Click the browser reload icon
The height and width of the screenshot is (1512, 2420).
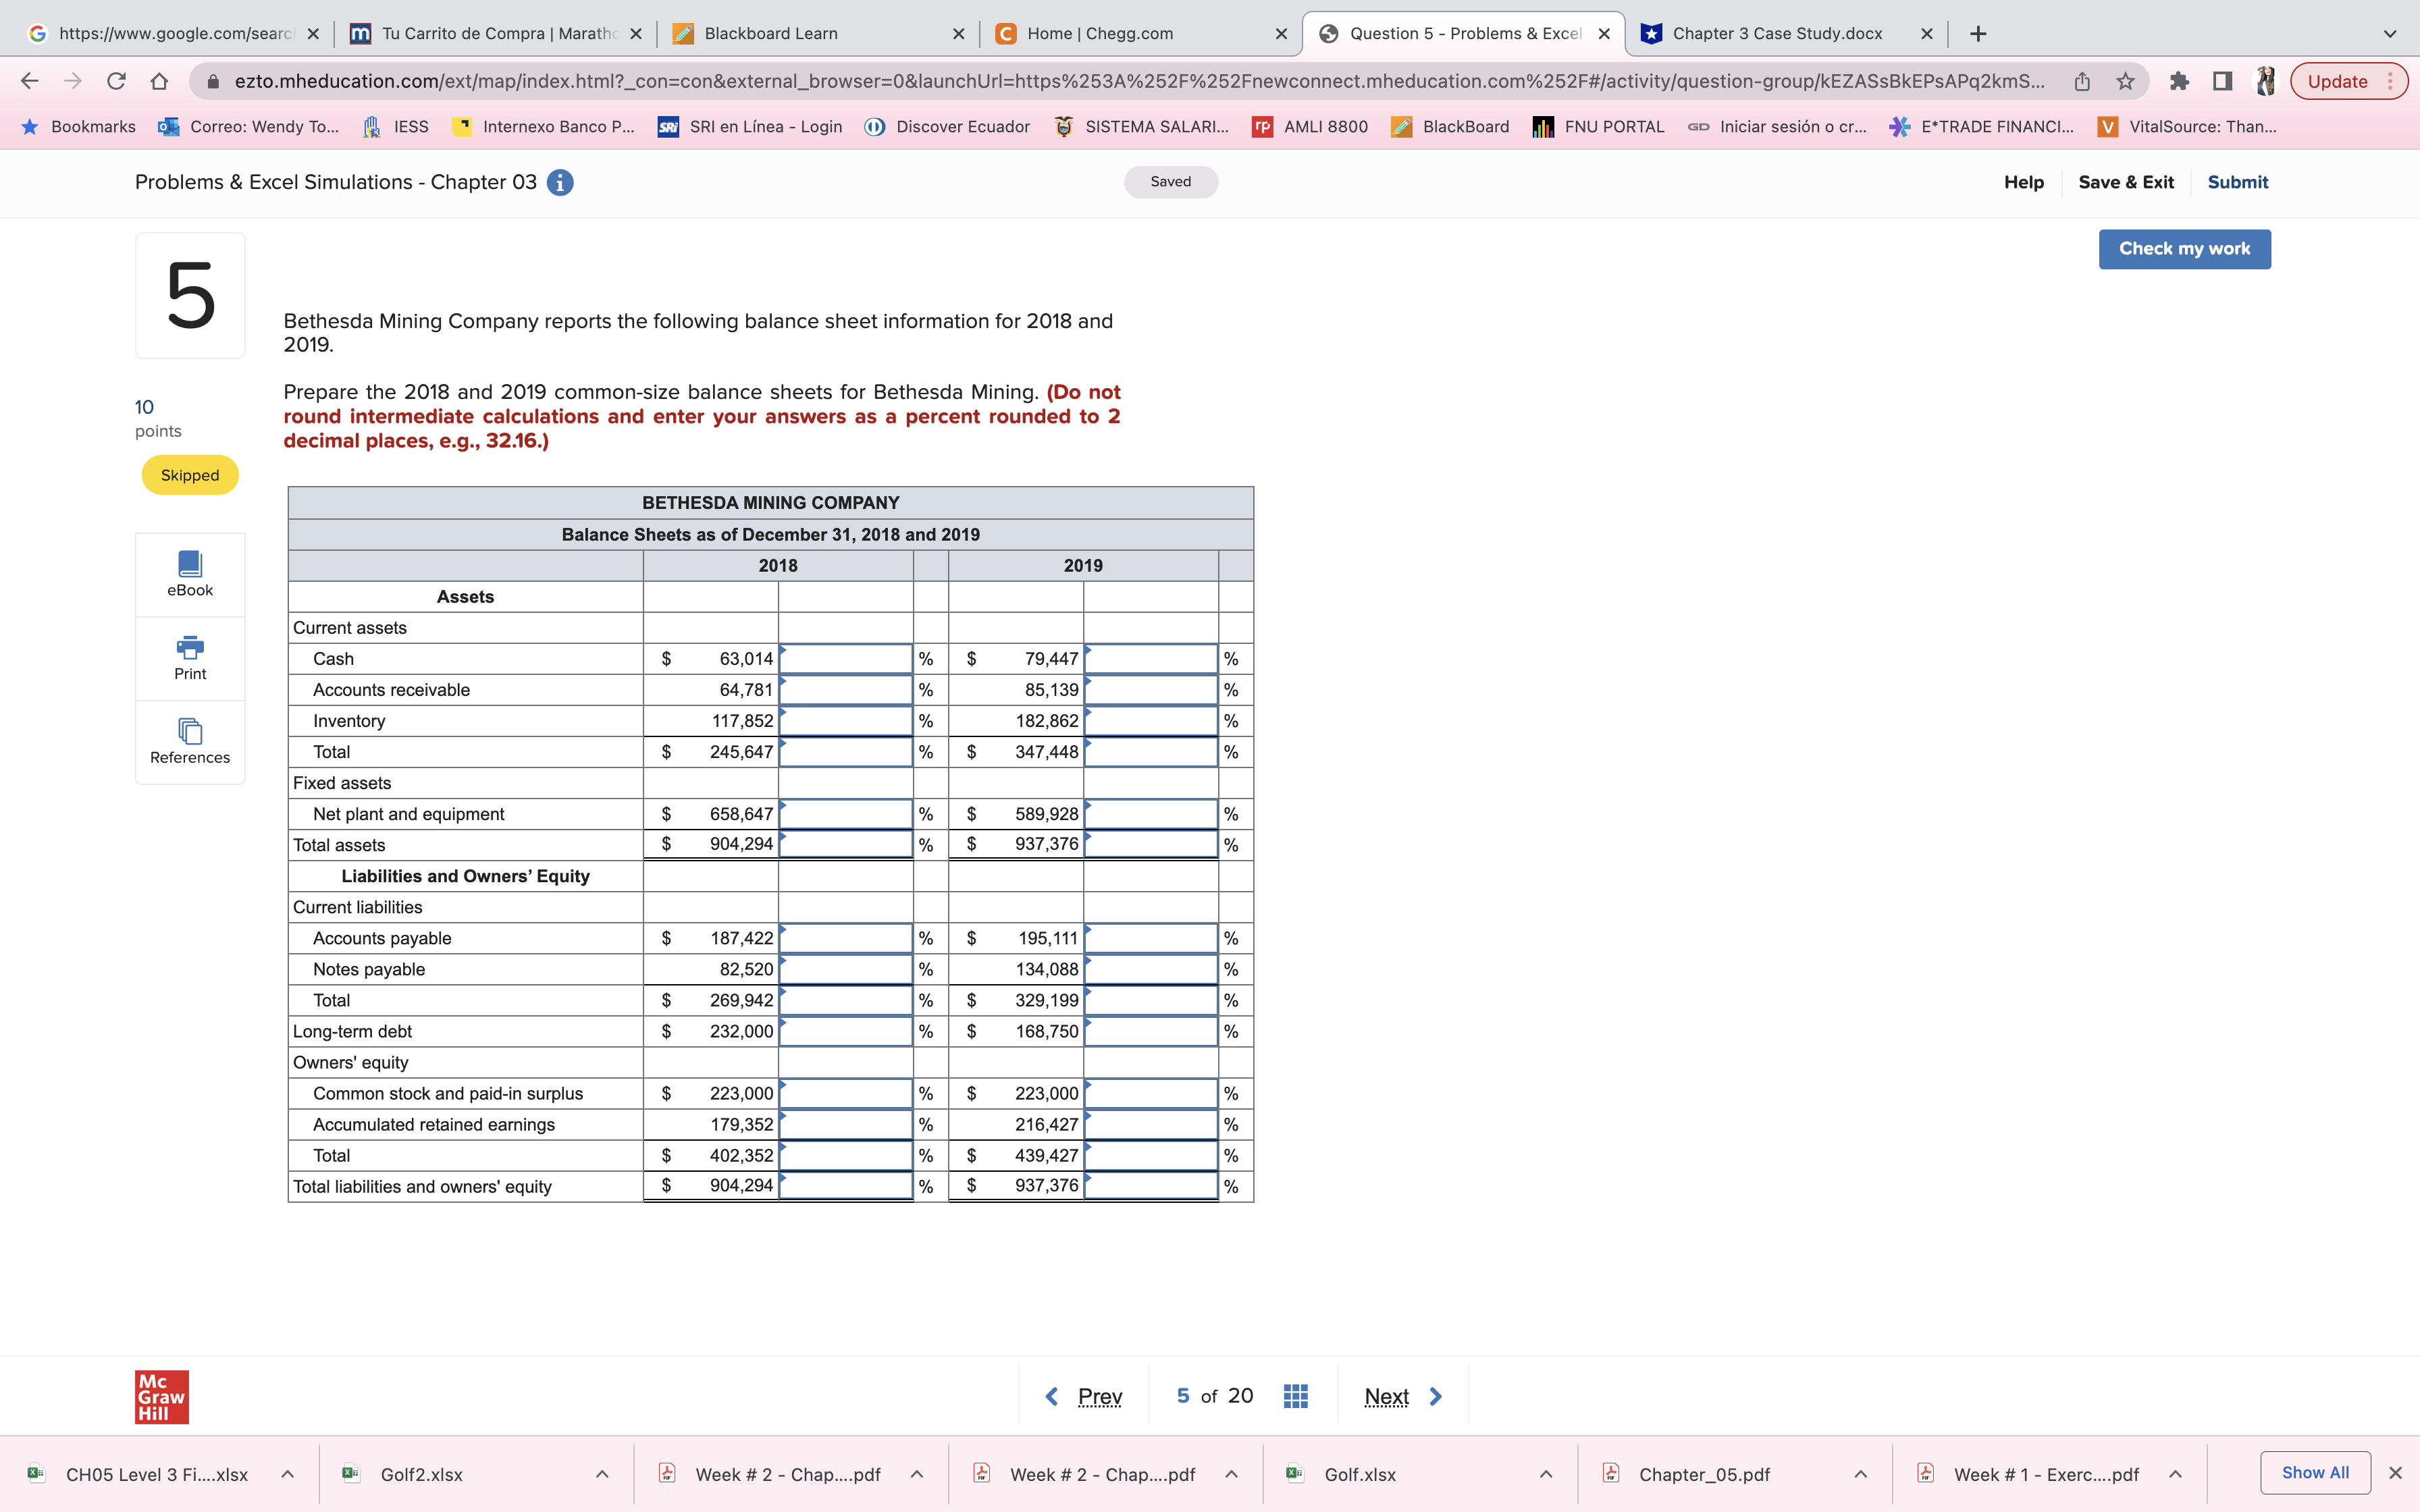tap(116, 82)
